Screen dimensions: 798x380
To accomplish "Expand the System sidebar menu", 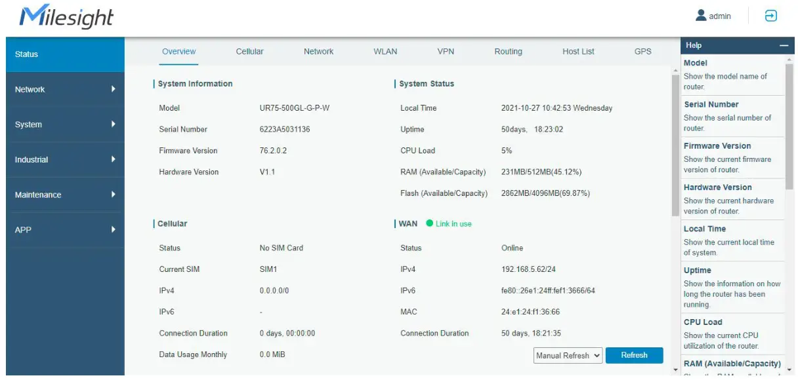I will pos(62,124).
